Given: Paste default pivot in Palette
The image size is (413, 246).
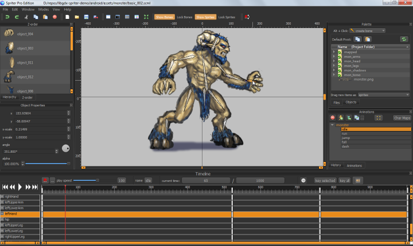Looking at the screenshot, I should click(x=368, y=39).
